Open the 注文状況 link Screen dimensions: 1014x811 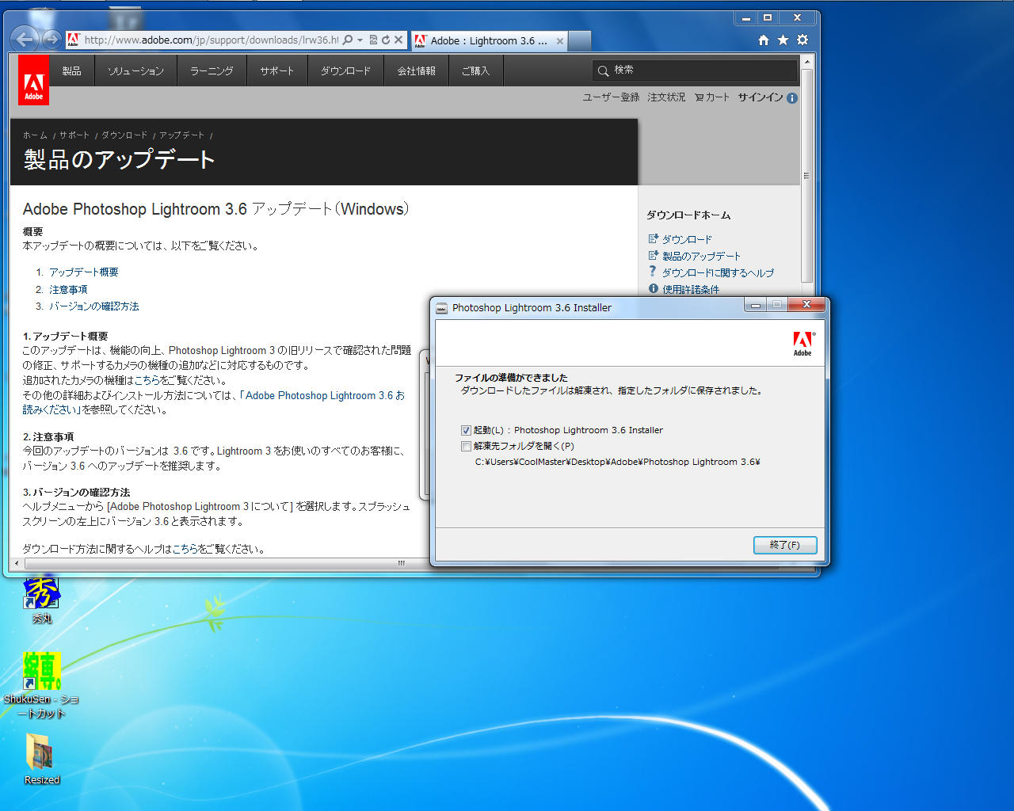pos(666,97)
